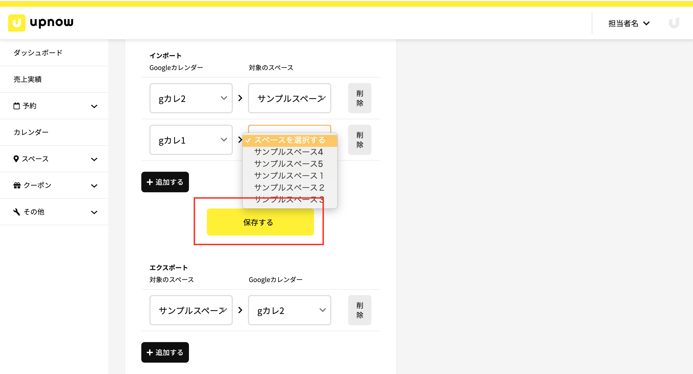693x374 pixels.
Task: Click the upnow logo icon
Action: pos(17,23)
